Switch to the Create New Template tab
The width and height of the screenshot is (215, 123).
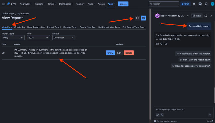(88, 27)
